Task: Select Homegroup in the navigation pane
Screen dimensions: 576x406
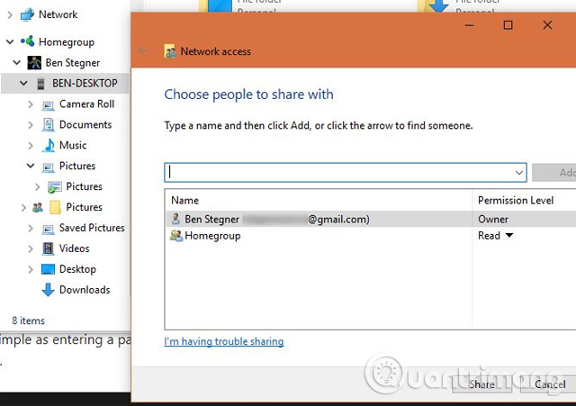Action: click(x=67, y=42)
